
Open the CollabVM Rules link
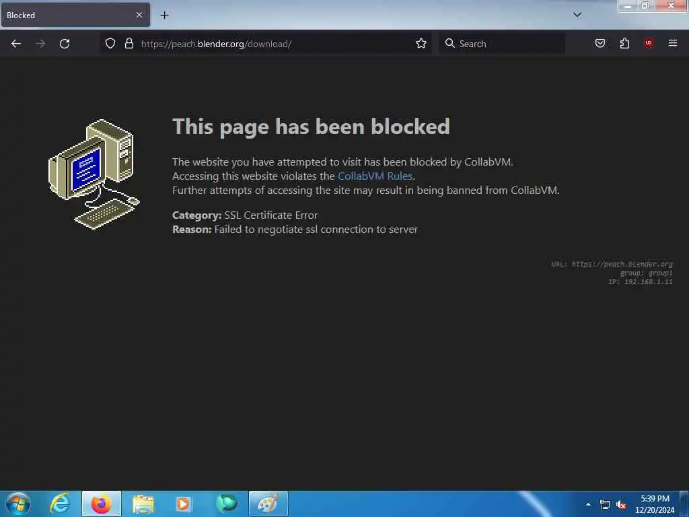[x=375, y=176]
